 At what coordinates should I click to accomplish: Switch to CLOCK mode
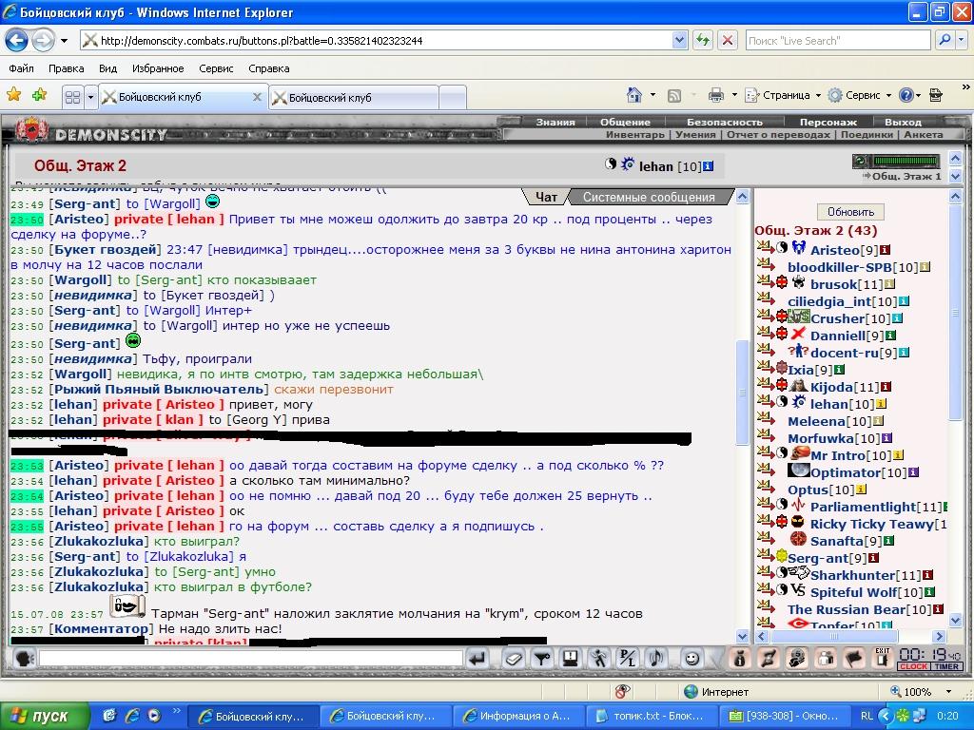pyautogui.click(x=913, y=666)
